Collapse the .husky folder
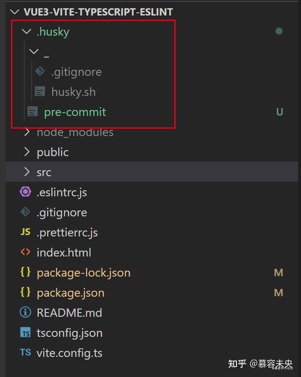 tap(26, 31)
